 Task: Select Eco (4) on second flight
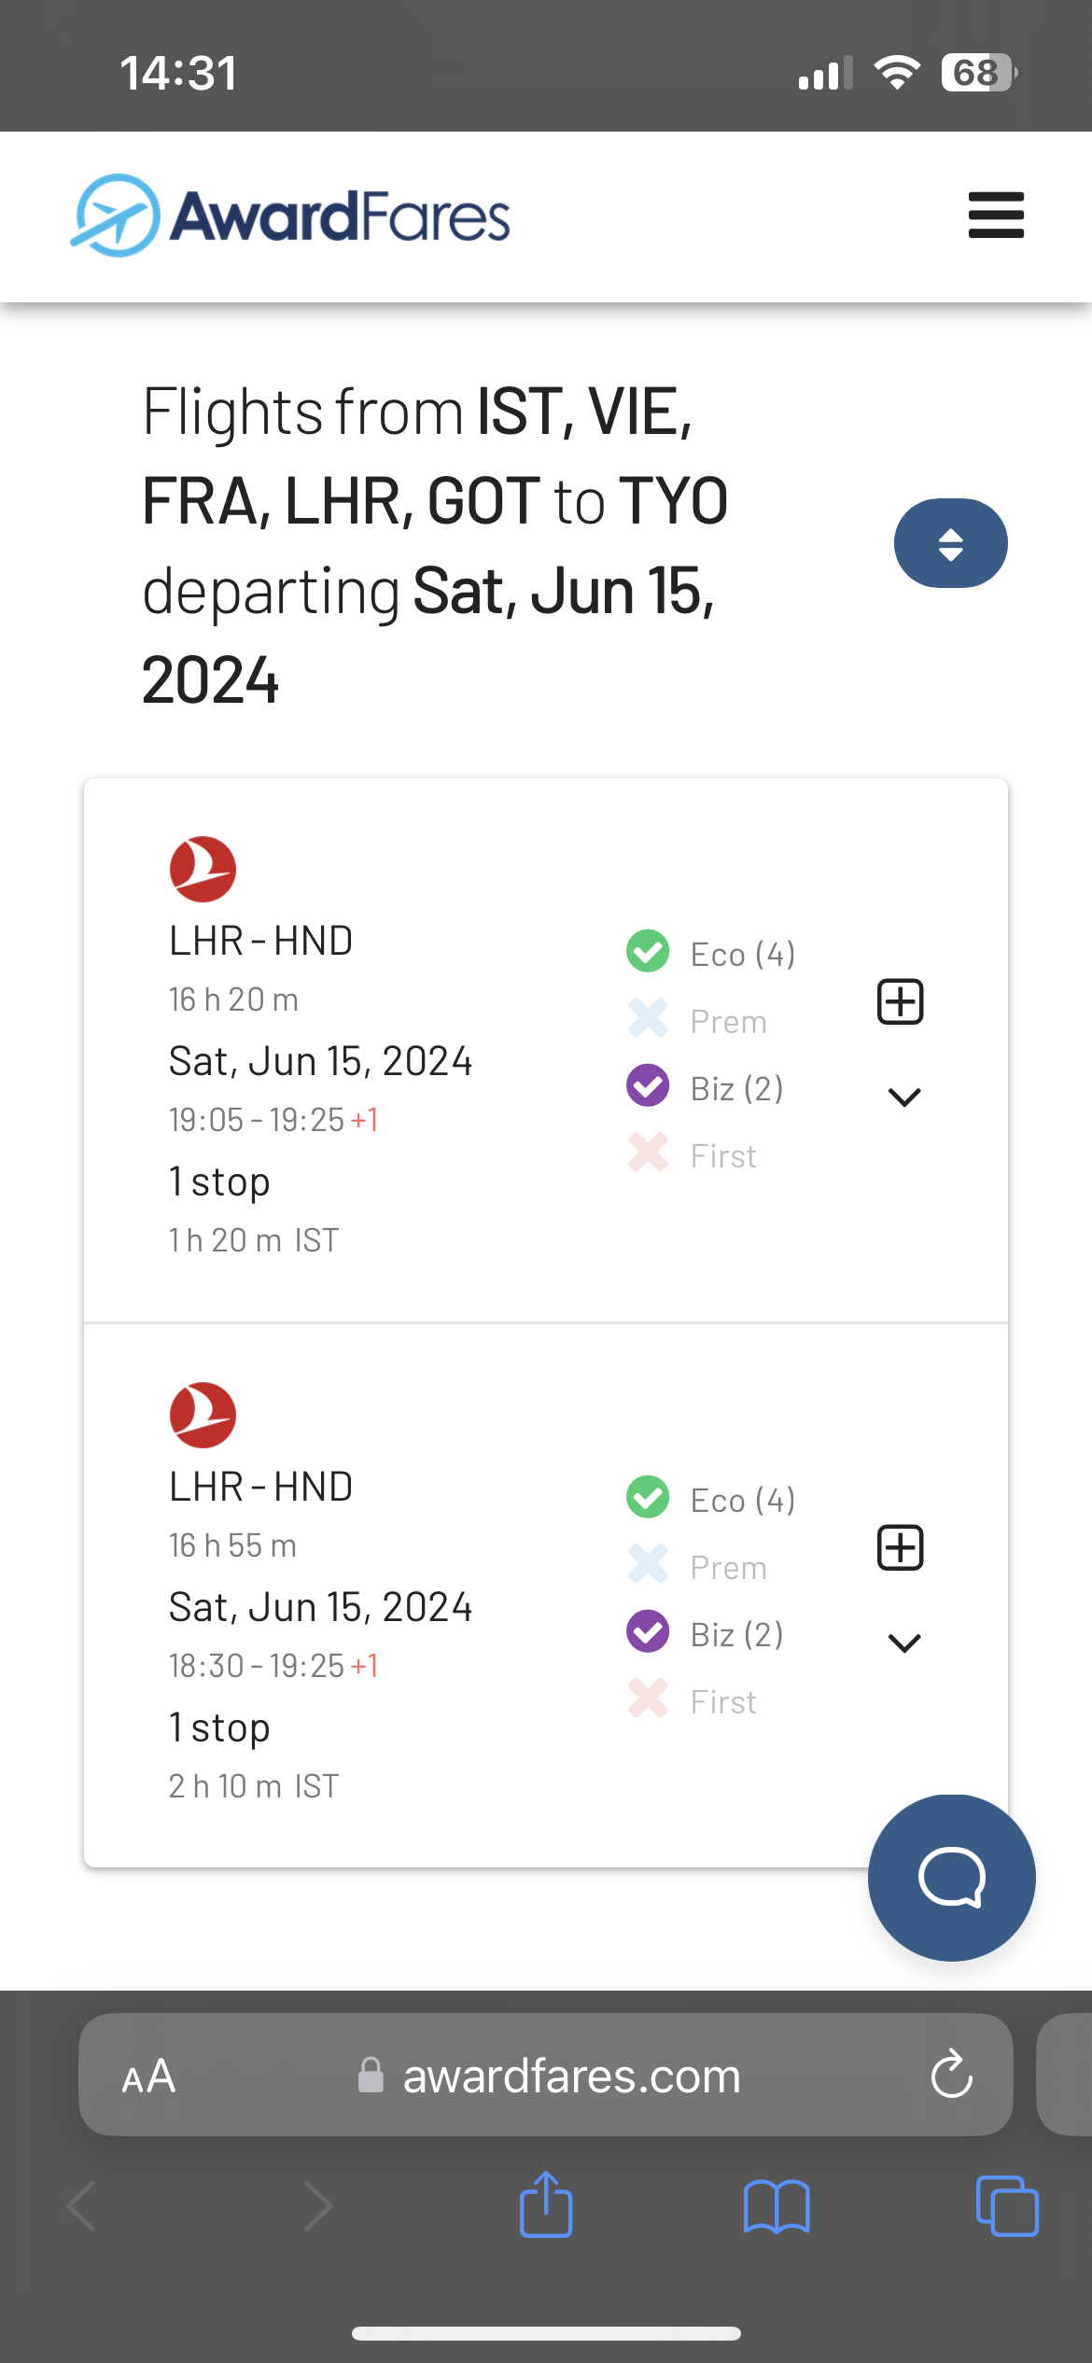coord(711,1500)
